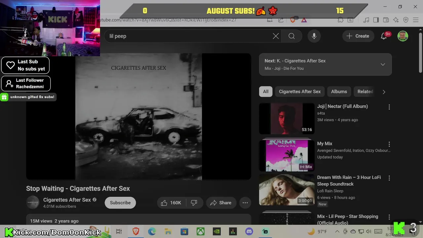Open Brave Rewards triangle icon

pyautogui.click(x=304, y=20)
